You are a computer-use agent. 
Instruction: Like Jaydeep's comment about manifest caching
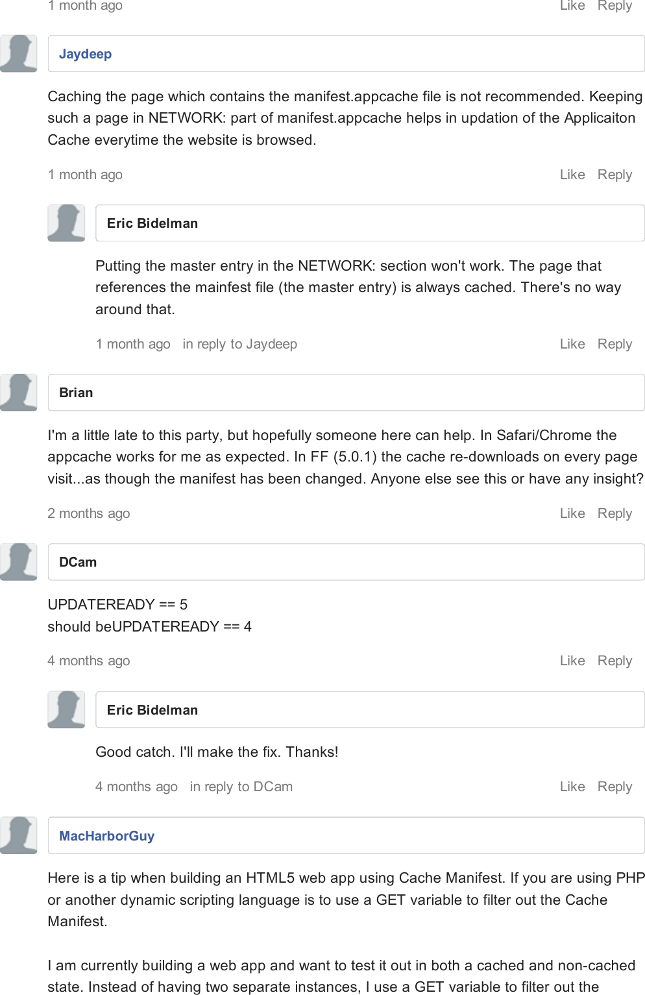point(572,175)
